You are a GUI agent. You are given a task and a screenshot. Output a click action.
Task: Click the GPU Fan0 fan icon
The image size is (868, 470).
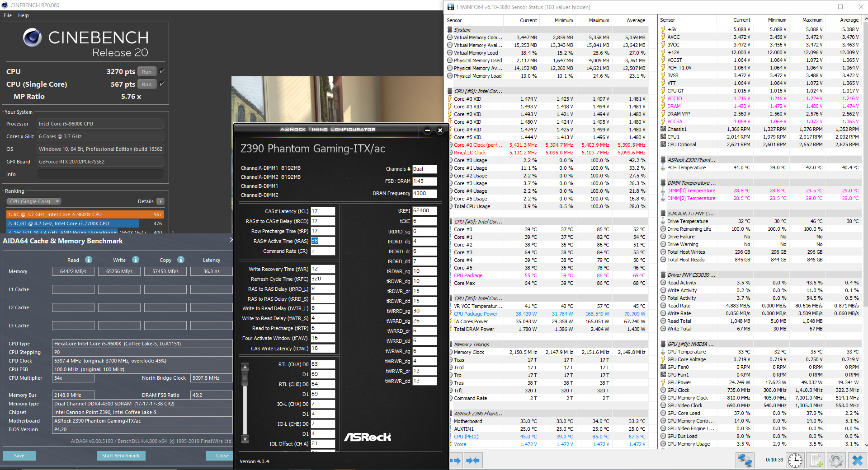pos(663,367)
